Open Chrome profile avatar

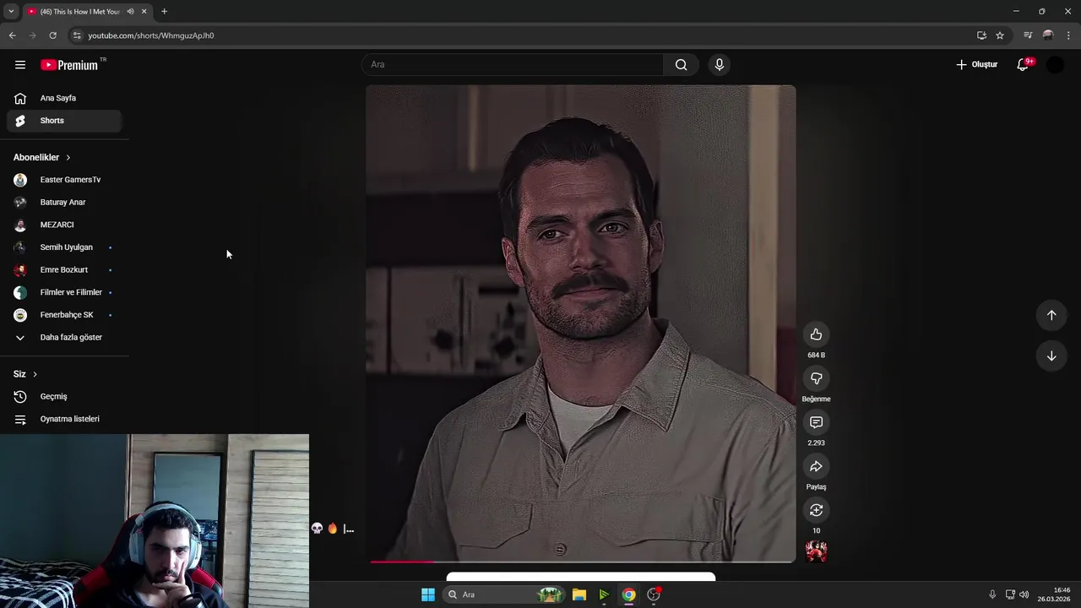1048,35
